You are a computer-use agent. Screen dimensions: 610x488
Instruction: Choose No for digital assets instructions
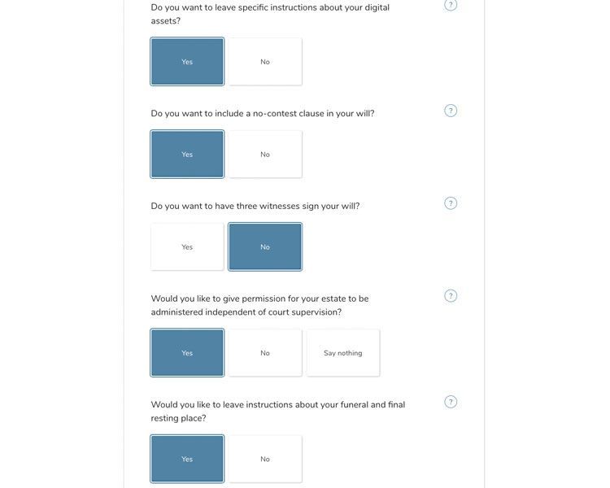tap(265, 62)
